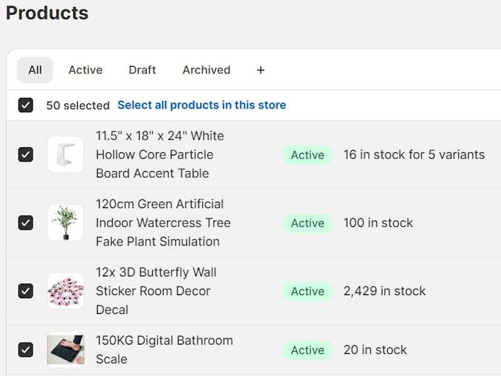The height and width of the screenshot is (376, 501).
Task: Open the butterfly wall sticker thumbnail
Action: click(66, 291)
